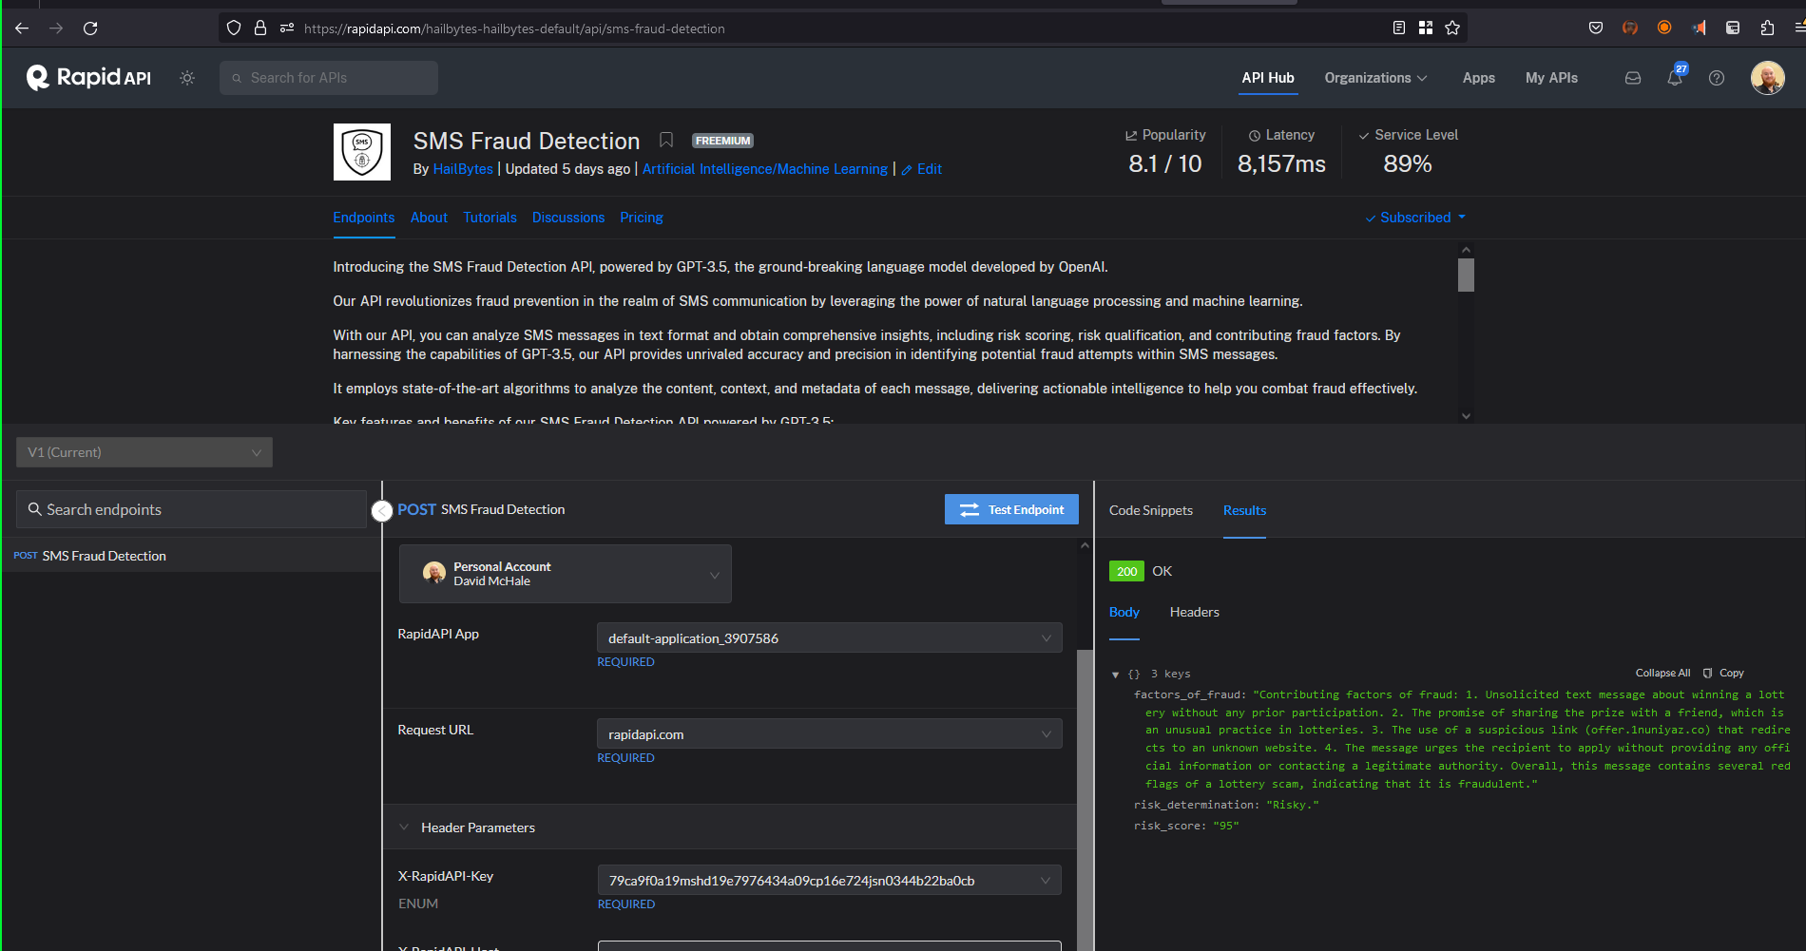Image resolution: width=1806 pixels, height=951 pixels.
Task: Collapse the JSON root node triangle
Action: click(x=1115, y=675)
